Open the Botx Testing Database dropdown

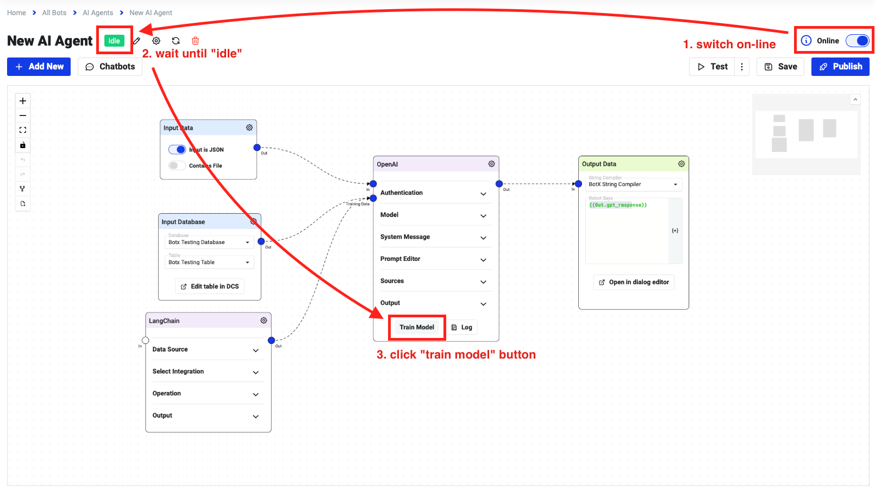click(x=209, y=242)
